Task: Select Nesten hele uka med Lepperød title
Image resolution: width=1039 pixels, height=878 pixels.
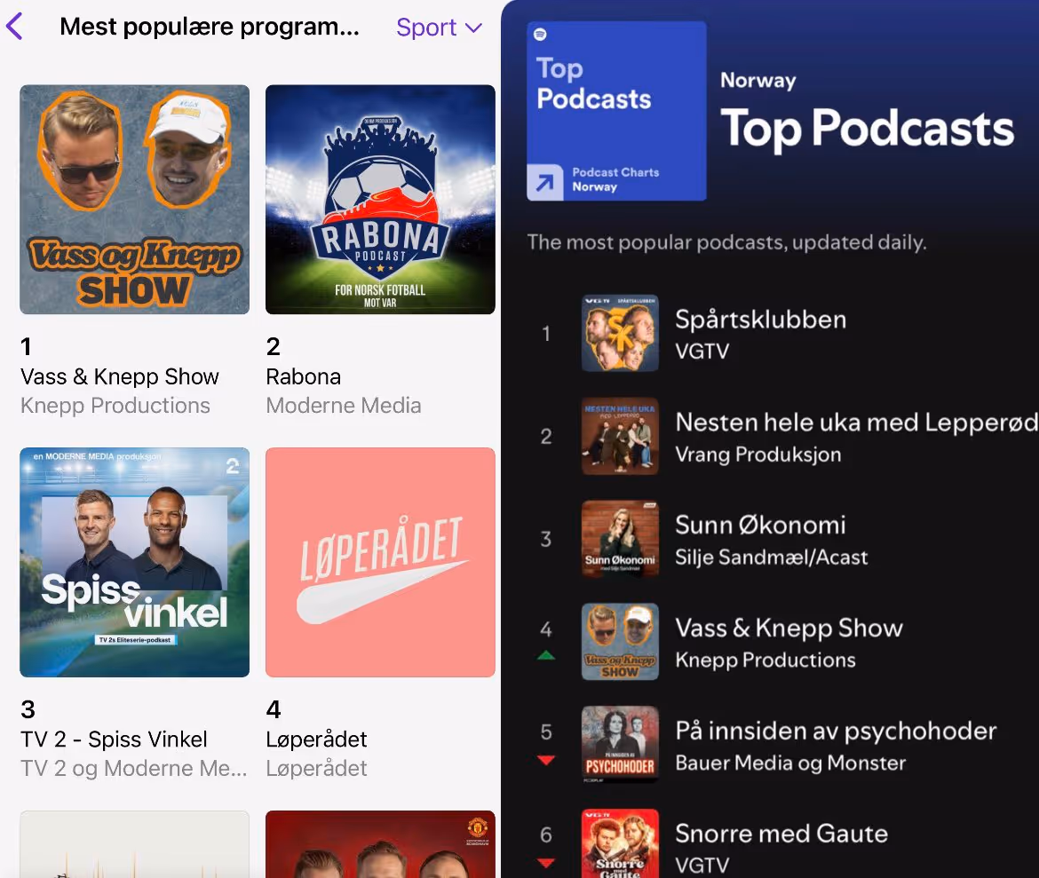Action: pyautogui.click(x=856, y=423)
